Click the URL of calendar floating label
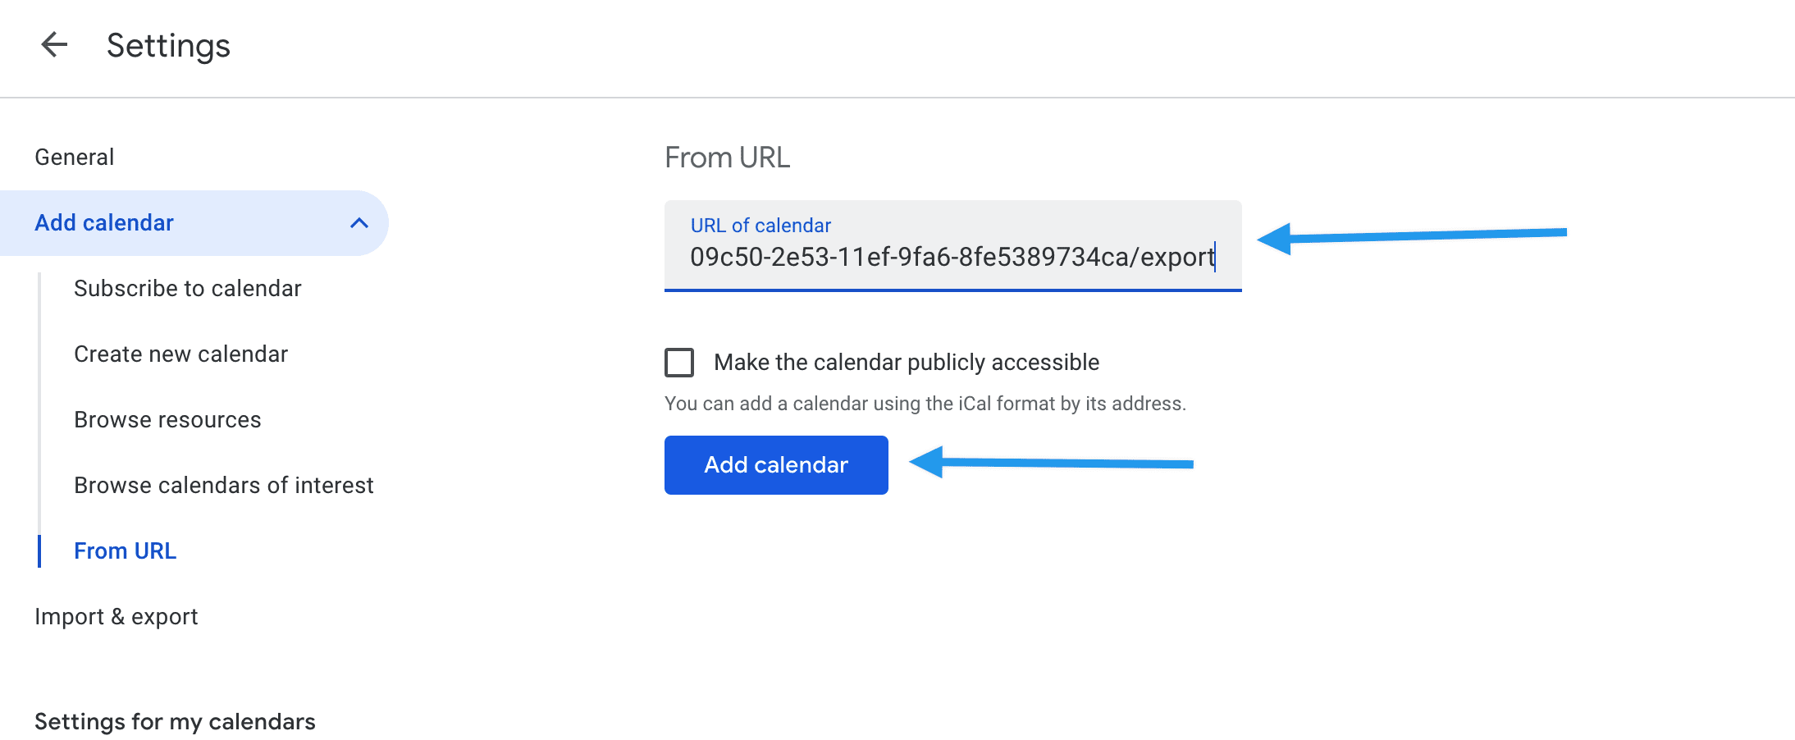Image resolution: width=1795 pixels, height=740 pixels. point(760,226)
